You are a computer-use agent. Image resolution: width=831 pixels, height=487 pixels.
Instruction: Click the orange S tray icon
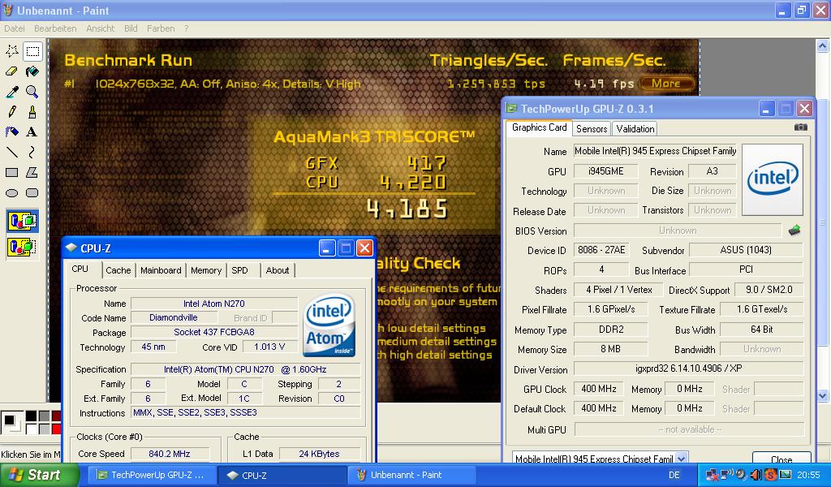(x=771, y=475)
